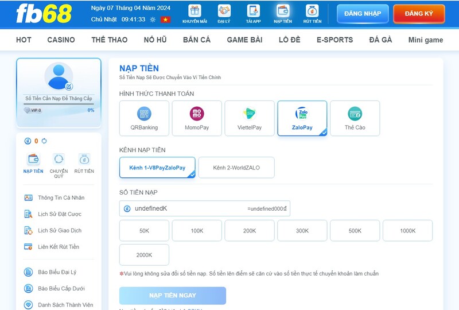
Task: Pick the 100K deposit amount
Action: pos(197,231)
